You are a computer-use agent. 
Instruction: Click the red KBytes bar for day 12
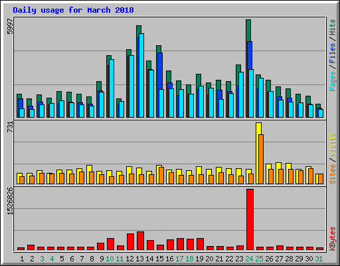[x=130, y=242]
